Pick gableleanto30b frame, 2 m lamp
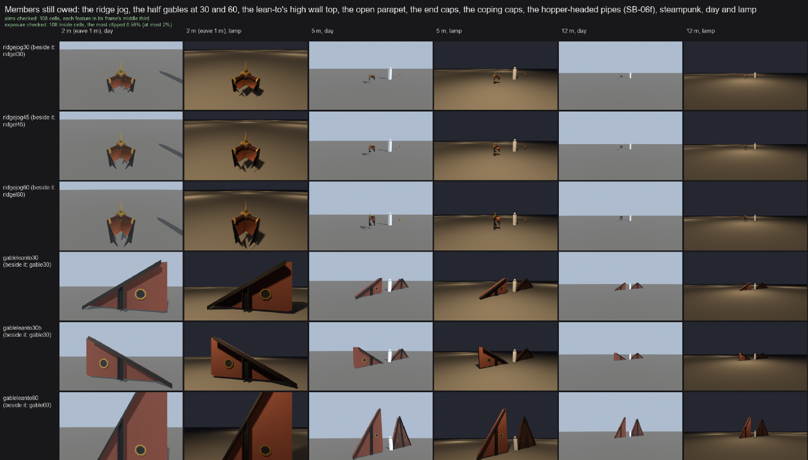Image resolution: width=808 pixels, height=460 pixels. pyautogui.click(x=246, y=356)
